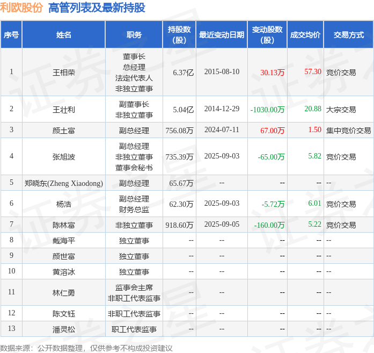The image size is (374, 353).
Task: Click the title 利欧股份
Action: [x=21, y=8]
